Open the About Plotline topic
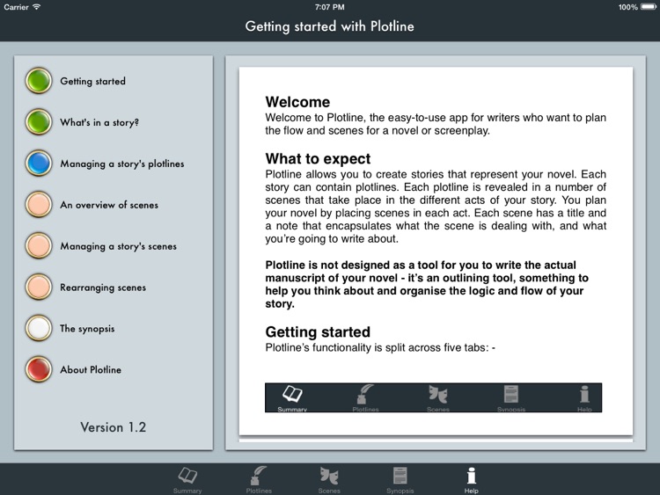The image size is (660, 495). [91, 369]
